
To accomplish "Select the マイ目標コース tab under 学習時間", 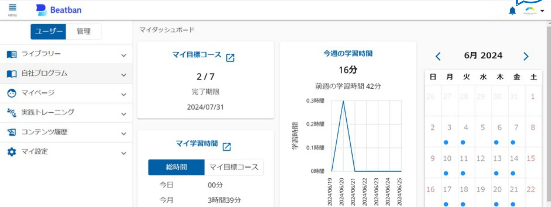I will coord(234,167).
